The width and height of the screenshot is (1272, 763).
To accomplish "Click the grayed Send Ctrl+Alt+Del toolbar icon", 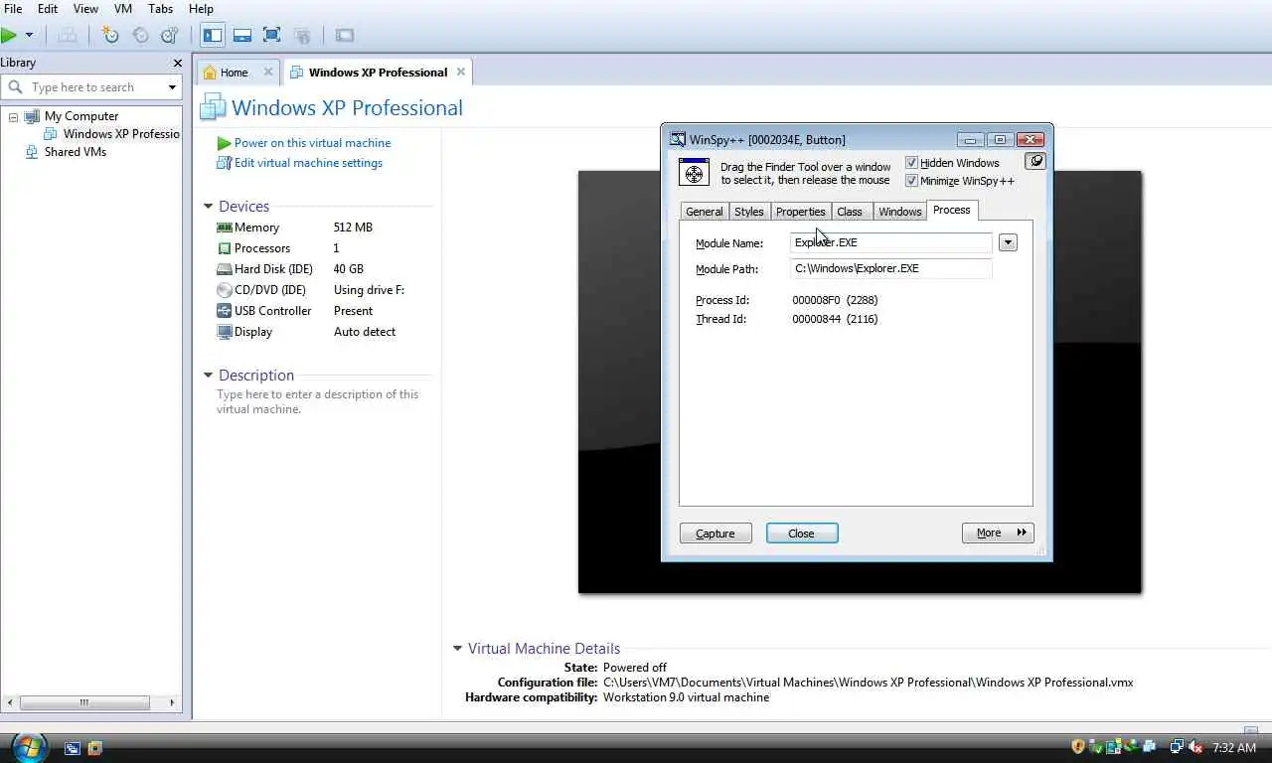I will (68, 35).
